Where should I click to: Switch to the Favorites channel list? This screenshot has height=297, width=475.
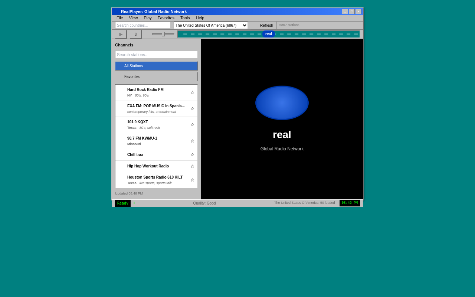[156, 77]
